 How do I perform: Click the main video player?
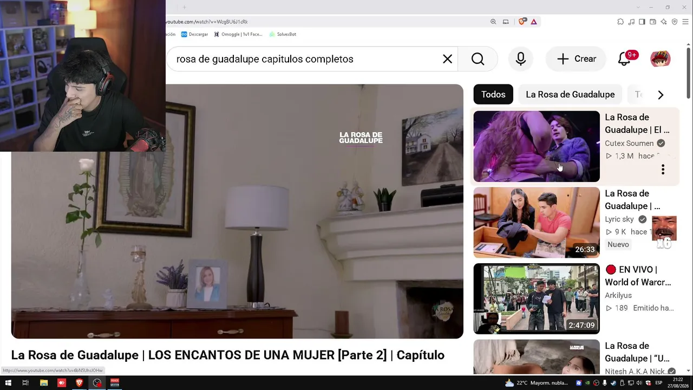pos(237,211)
